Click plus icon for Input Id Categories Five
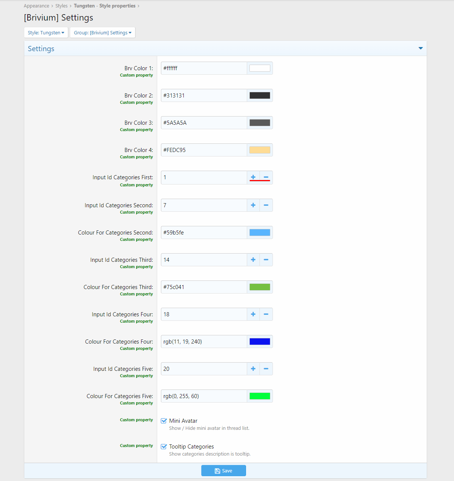 coord(253,369)
